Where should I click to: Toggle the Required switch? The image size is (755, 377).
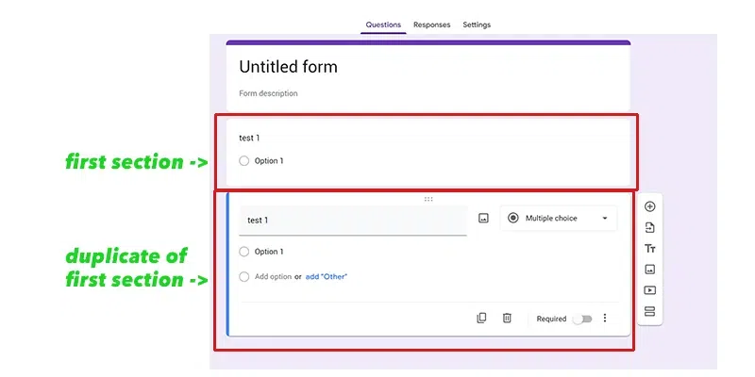click(582, 319)
